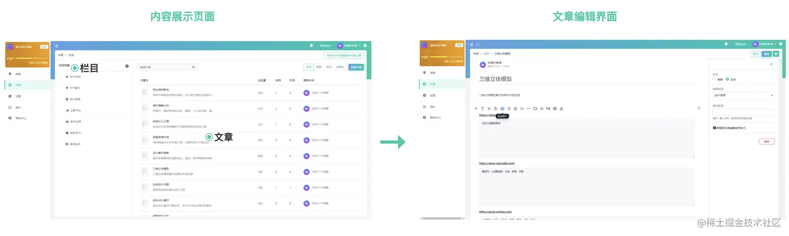789x236 pixels.
Task: Click the fullscreen icon at editor toolbar's end
Action: coord(699,108)
